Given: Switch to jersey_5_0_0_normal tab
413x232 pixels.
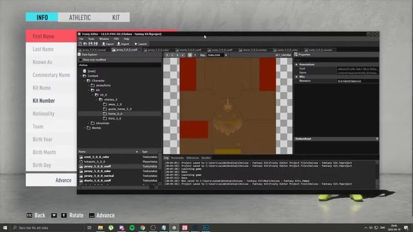Looking at the screenshot, I should coord(94,50).
